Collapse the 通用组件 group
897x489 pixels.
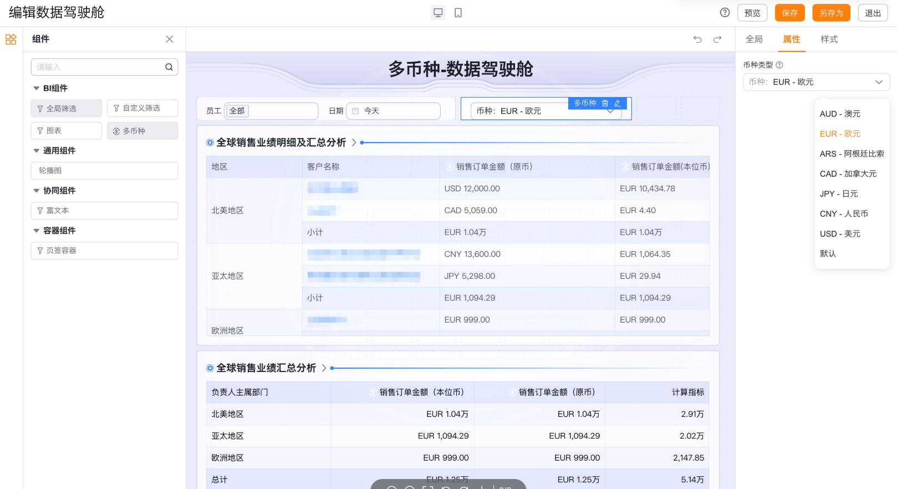37,150
